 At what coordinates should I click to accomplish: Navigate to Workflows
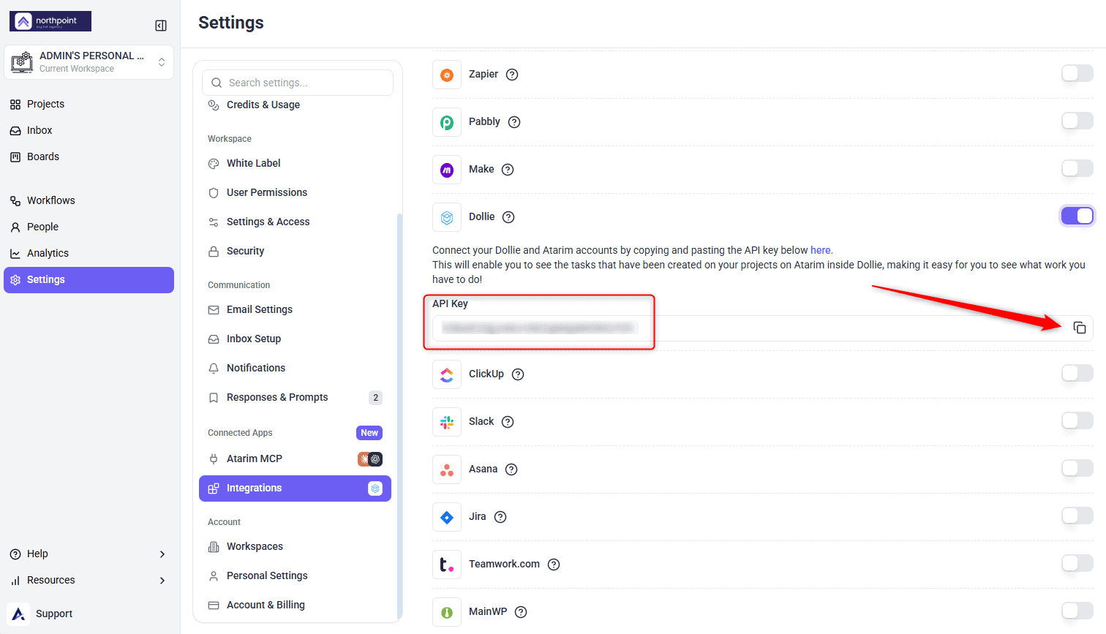click(x=89, y=200)
